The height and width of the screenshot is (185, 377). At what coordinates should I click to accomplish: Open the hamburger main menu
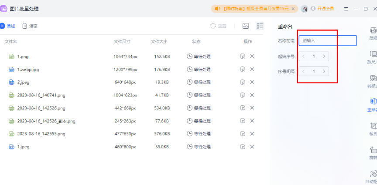pyautogui.click(x=346, y=9)
